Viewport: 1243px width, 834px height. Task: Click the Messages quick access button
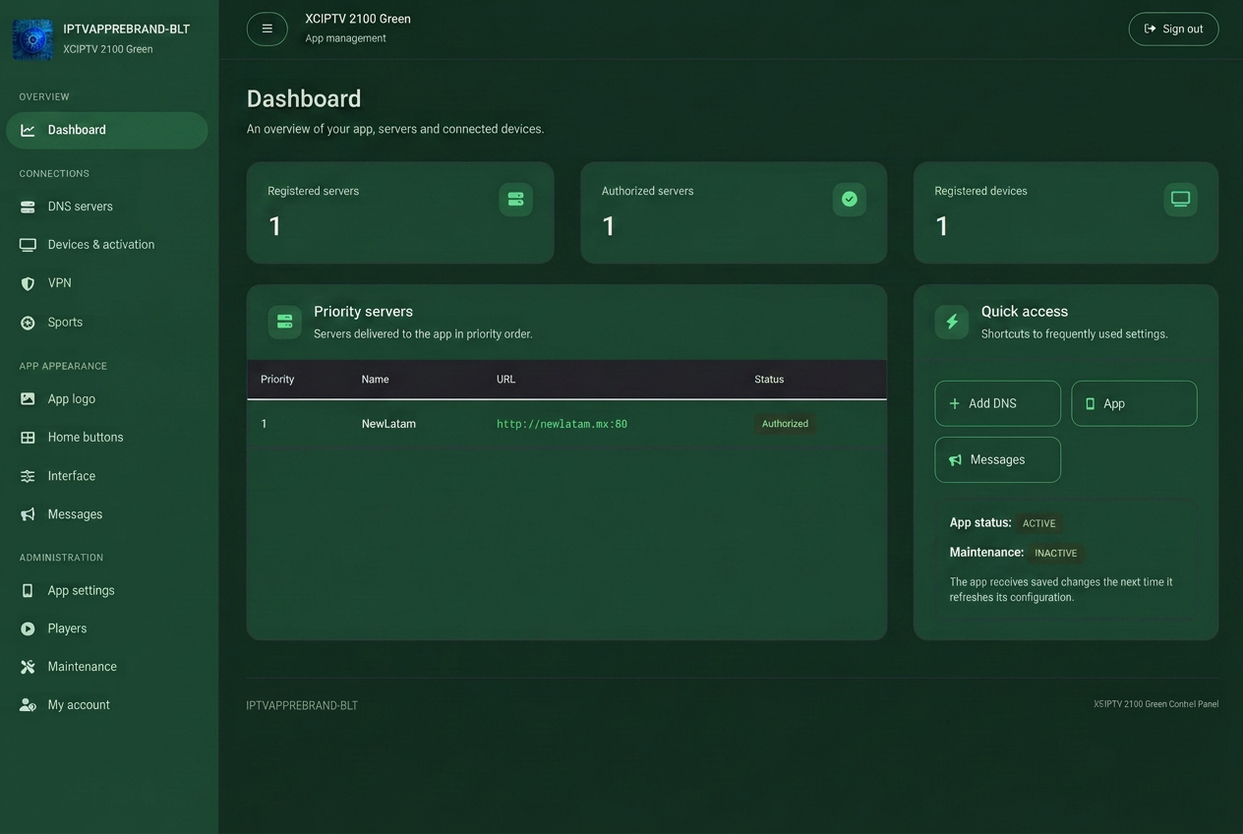pyautogui.click(x=997, y=459)
